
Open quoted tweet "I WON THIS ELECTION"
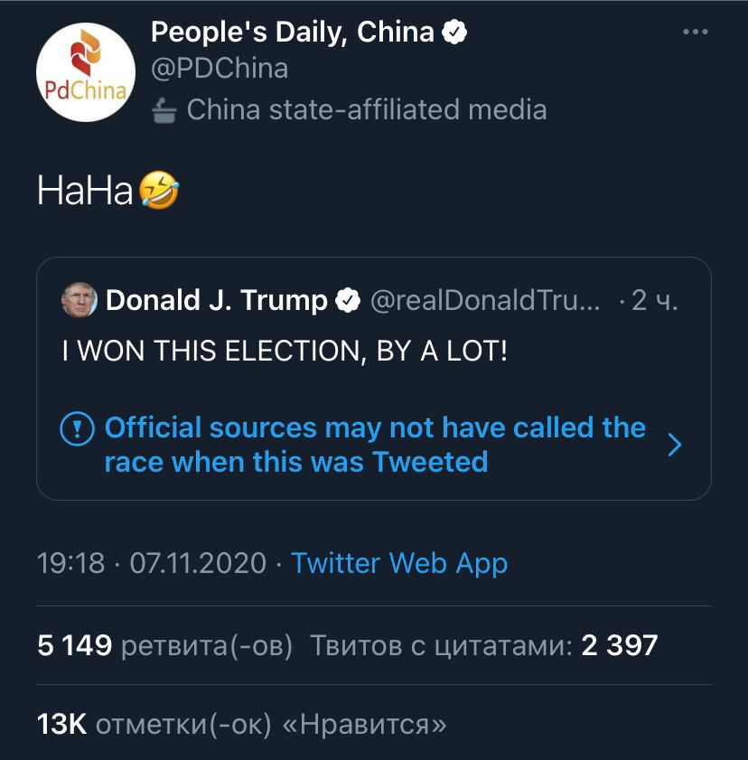click(285, 351)
